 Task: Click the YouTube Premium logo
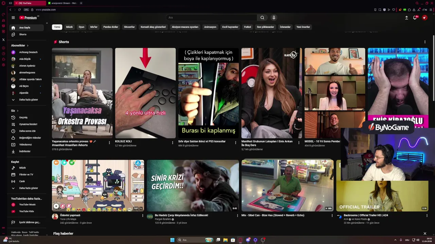29,18
